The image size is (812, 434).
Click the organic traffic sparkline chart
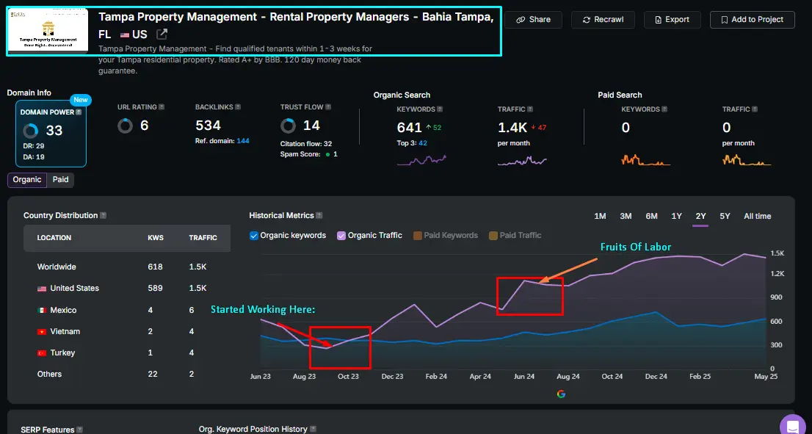[x=522, y=161]
